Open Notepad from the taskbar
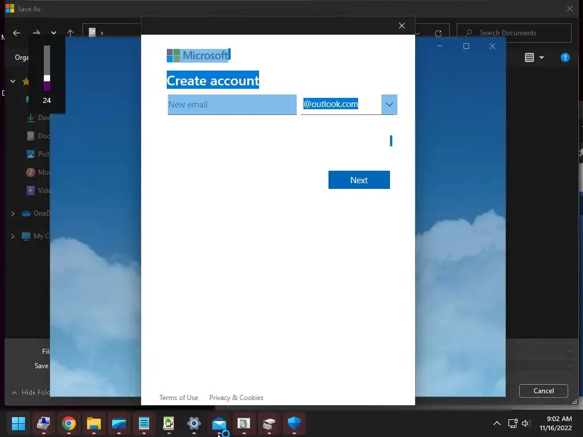The width and height of the screenshot is (583, 437). click(x=144, y=423)
